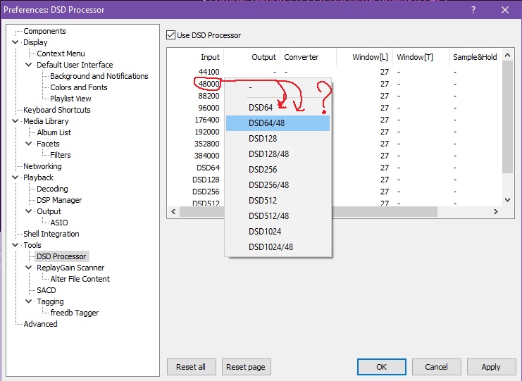
Task: Collapse the Display tree node
Action: (16, 42)
